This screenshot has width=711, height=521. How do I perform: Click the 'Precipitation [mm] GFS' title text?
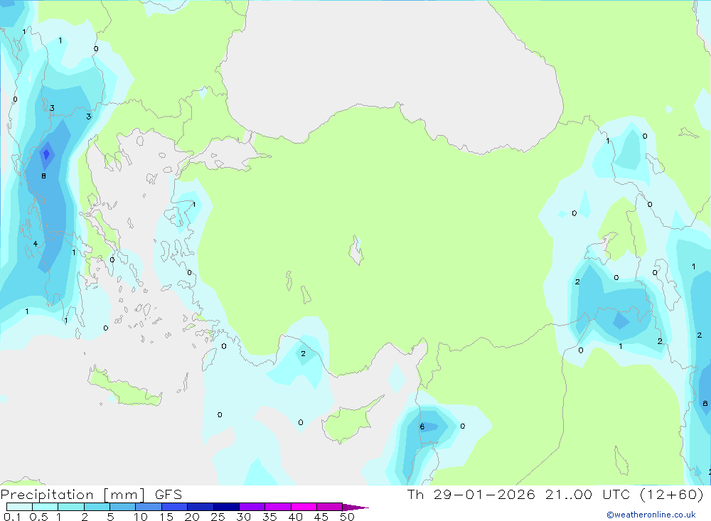(x=91, y=494)
